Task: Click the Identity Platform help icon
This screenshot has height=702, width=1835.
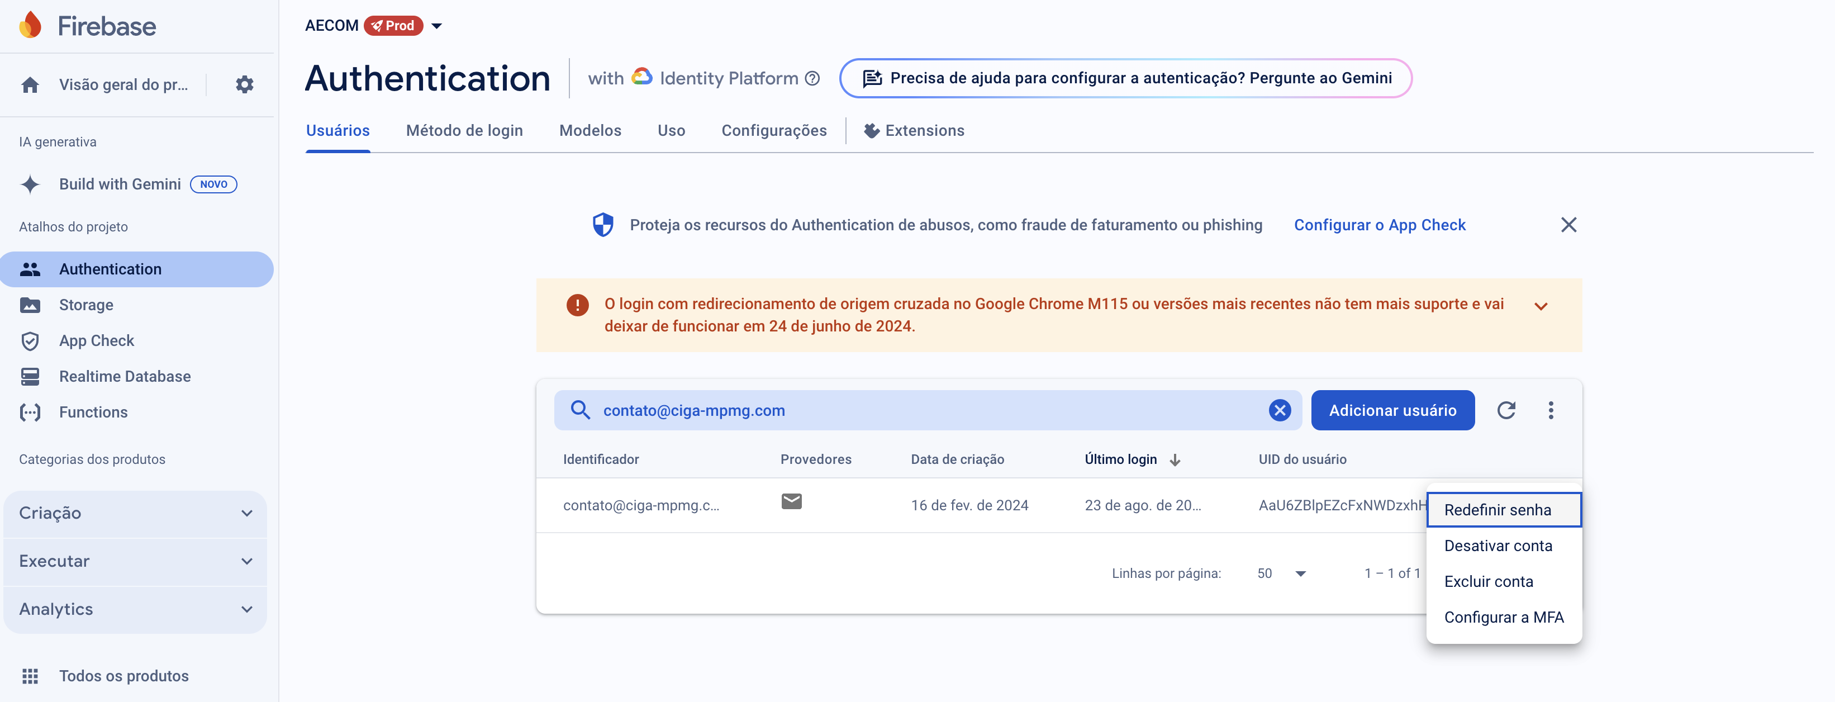Action: (x=812, y=78)
